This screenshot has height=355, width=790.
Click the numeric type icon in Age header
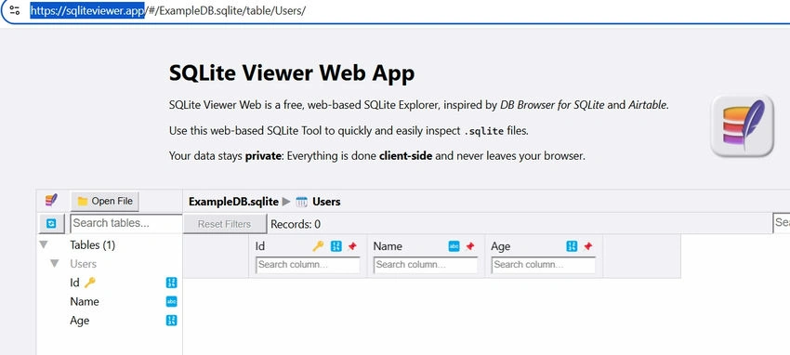click(572, 245)
